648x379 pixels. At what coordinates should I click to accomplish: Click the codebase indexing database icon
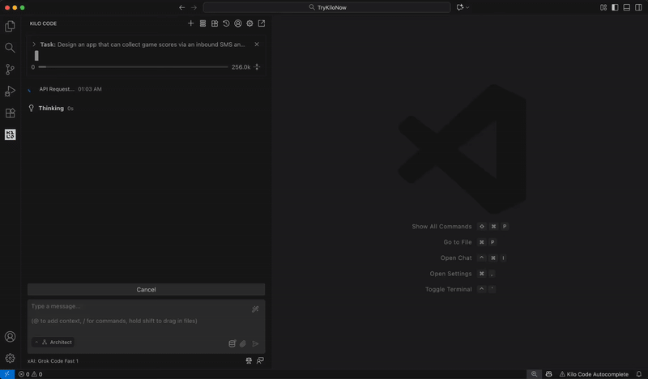(232, 343)
